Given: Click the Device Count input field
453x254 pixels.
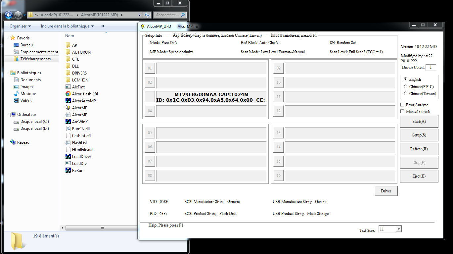Looking at the screenshot, I should 431,67.
